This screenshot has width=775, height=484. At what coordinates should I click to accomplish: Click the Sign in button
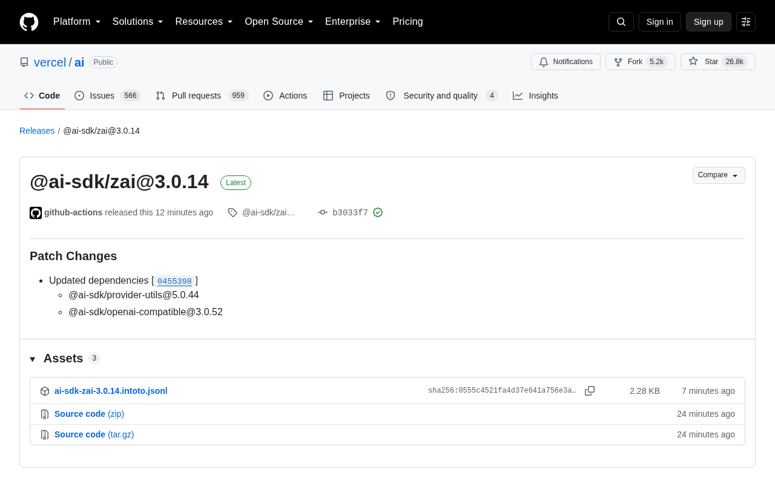[x=660, y=22]
